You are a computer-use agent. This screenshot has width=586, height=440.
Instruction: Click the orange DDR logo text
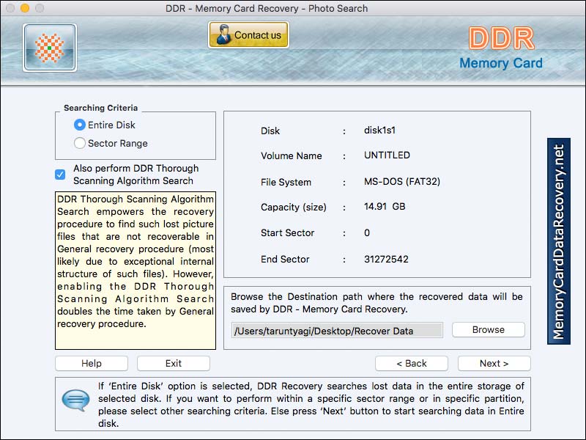[x=501, y=38]
